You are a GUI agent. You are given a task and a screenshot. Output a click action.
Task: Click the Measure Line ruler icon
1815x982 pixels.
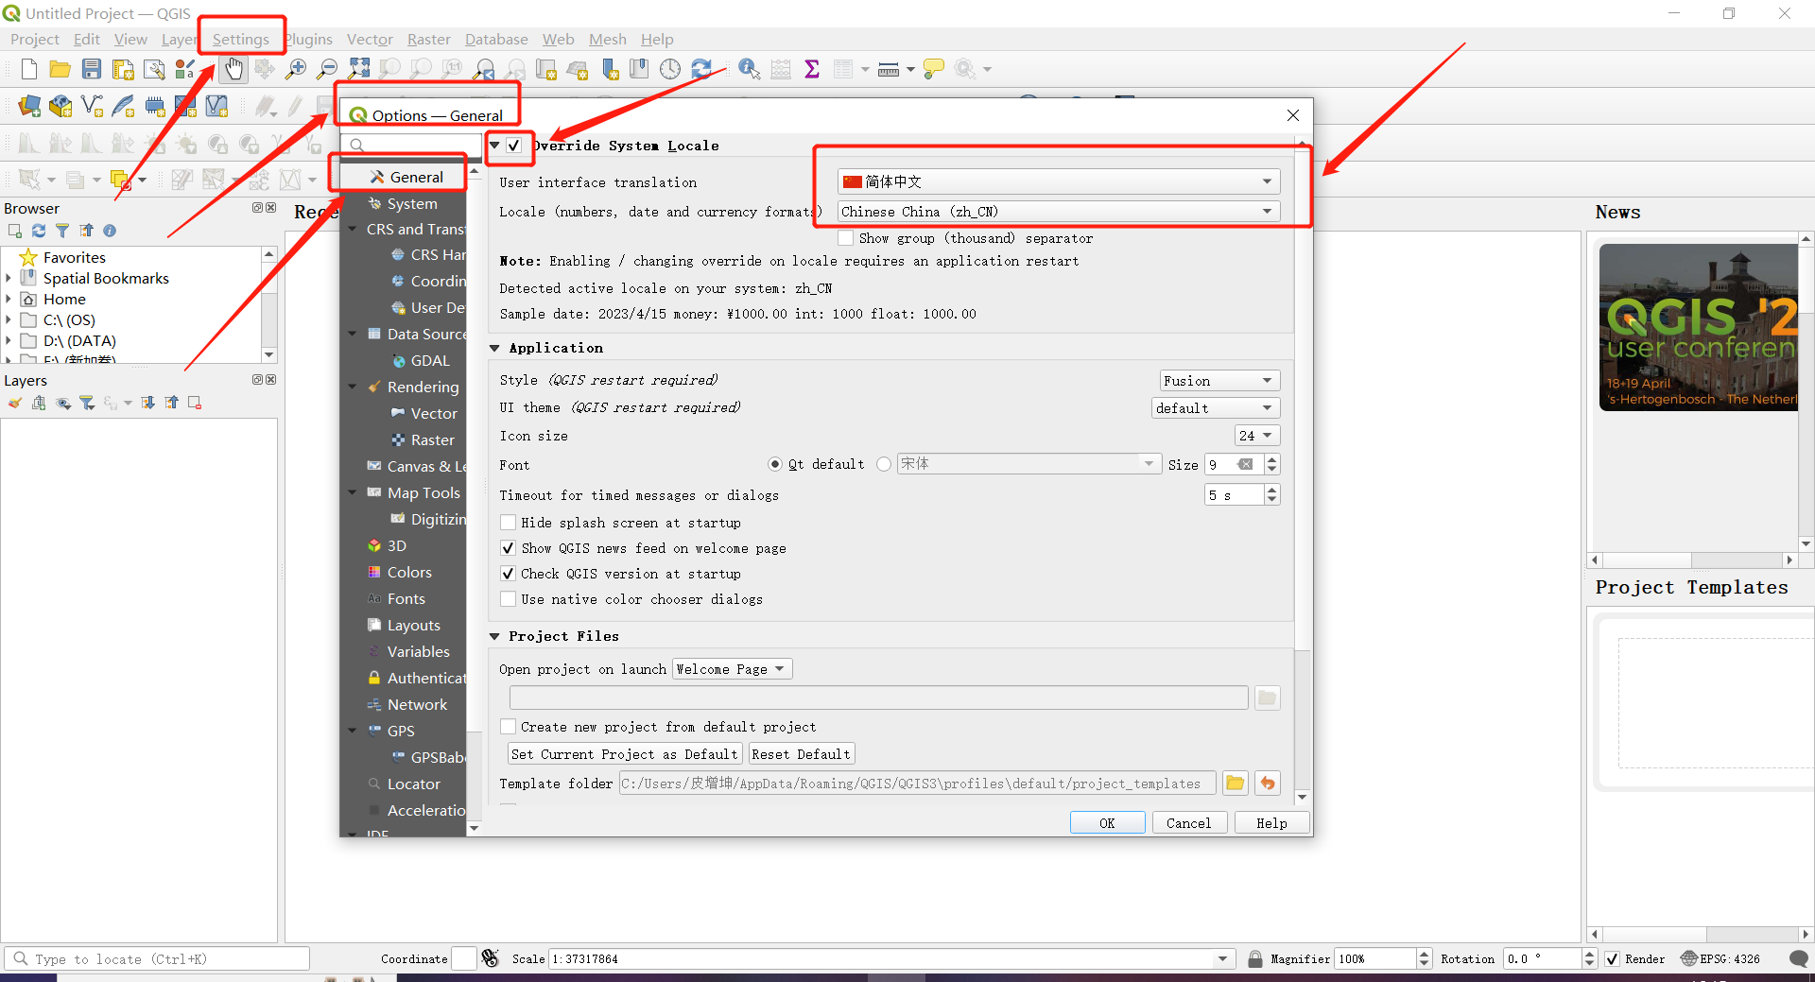tap(889, 69)
